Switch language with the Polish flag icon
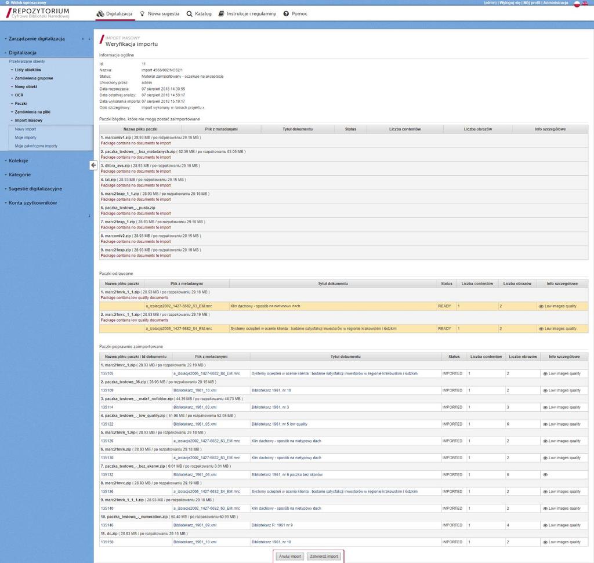The width and height of the screenshot is (594, 563). tap(577, 4)
